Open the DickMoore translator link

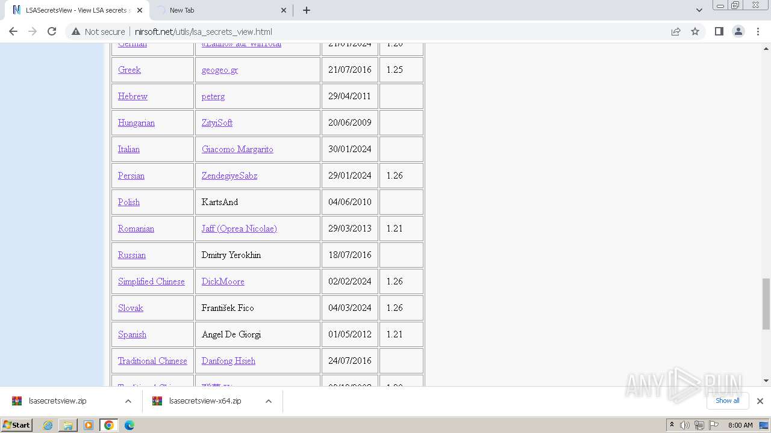223,281
